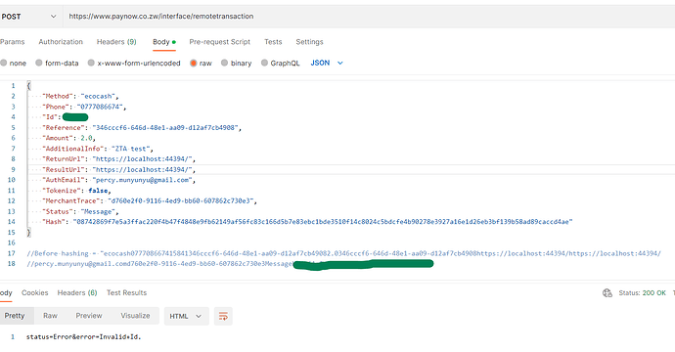Choose the x-www-form-urlencoded option
The width and height of the screenshot is (675, 352).
134,63
